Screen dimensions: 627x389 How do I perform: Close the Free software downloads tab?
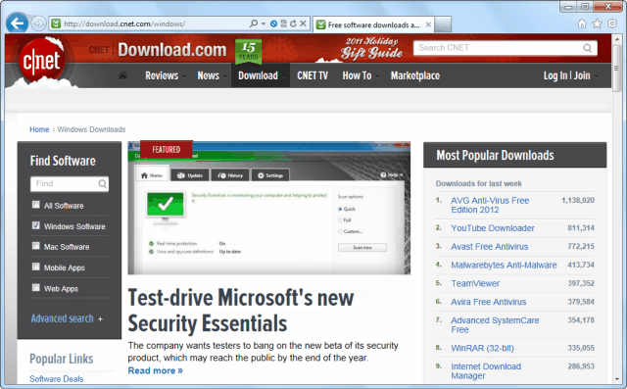[x=428, y=24]
